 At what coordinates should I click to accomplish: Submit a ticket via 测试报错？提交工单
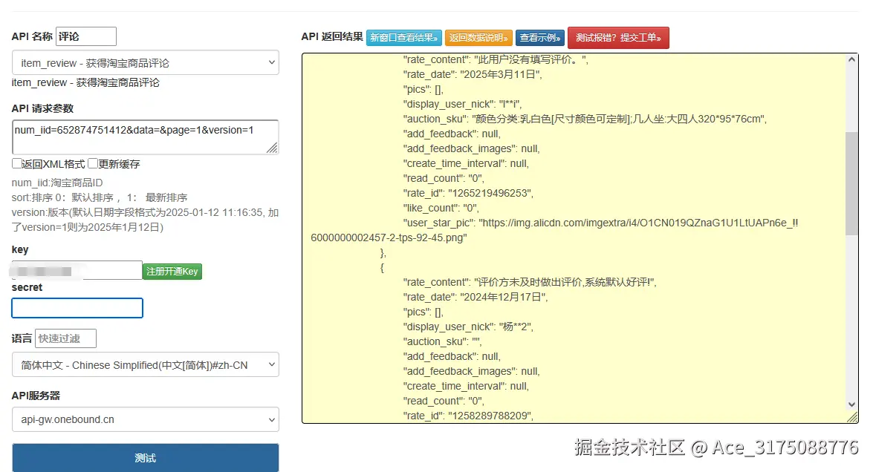tap(618, 37)
